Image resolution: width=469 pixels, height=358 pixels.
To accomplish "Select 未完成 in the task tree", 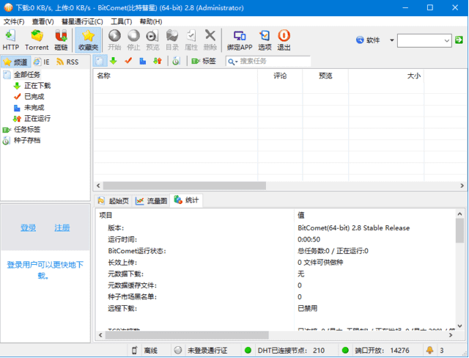I will coord(34,107).
